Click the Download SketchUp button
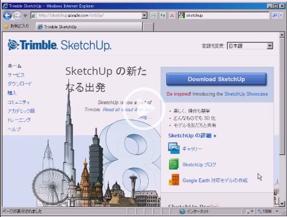 tap(216, 79)
